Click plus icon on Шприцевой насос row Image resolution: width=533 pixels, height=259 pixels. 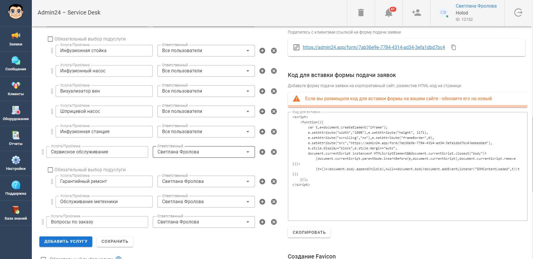pyautogui.click(x=262, y=111)
